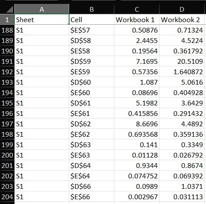This screenshot has height=204, width=206.
Task: Select cell with value 1.087
Action: coord(137,82)
